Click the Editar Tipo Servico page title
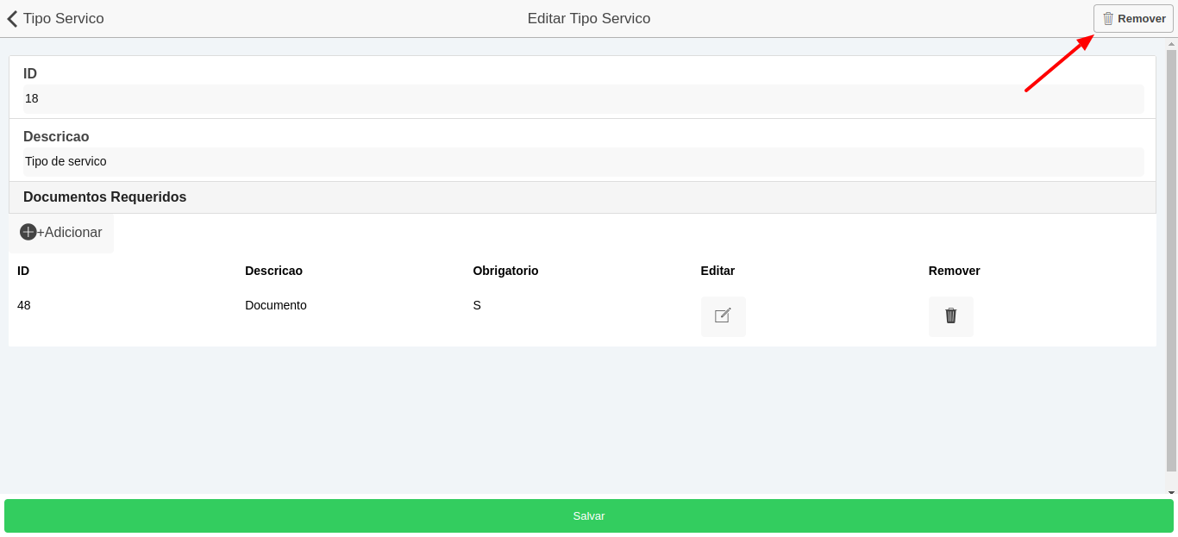Image resolution: width=1178 pixels, height=537 pixels. tap(589, 19)
